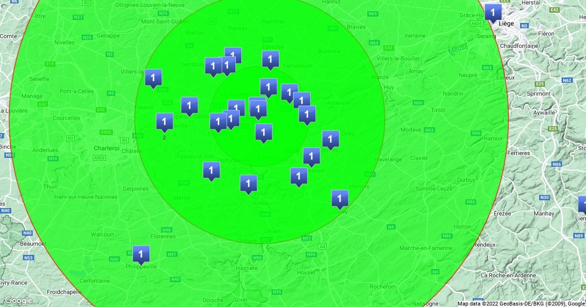Select the marker south-west of Assesse label
The width and height of the screenshot is (586, 307).
point(299,177)
